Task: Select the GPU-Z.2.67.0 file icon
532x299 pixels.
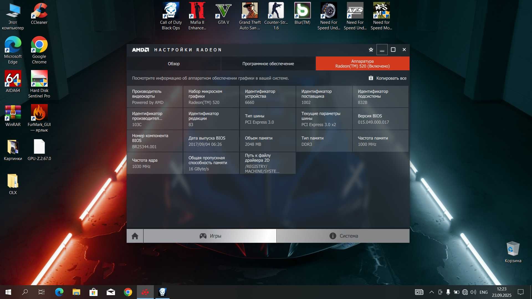Action: coord(39,150)
